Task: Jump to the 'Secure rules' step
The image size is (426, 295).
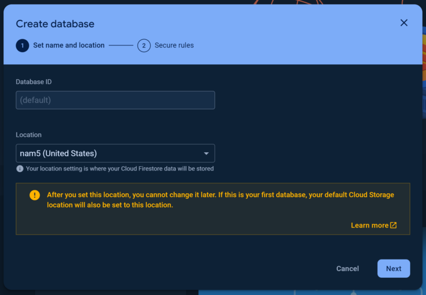Action: coord(174,45)
